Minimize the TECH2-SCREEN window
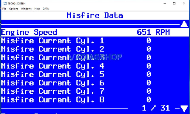This screenshot has height=114, width=190. tap(164, 3)
